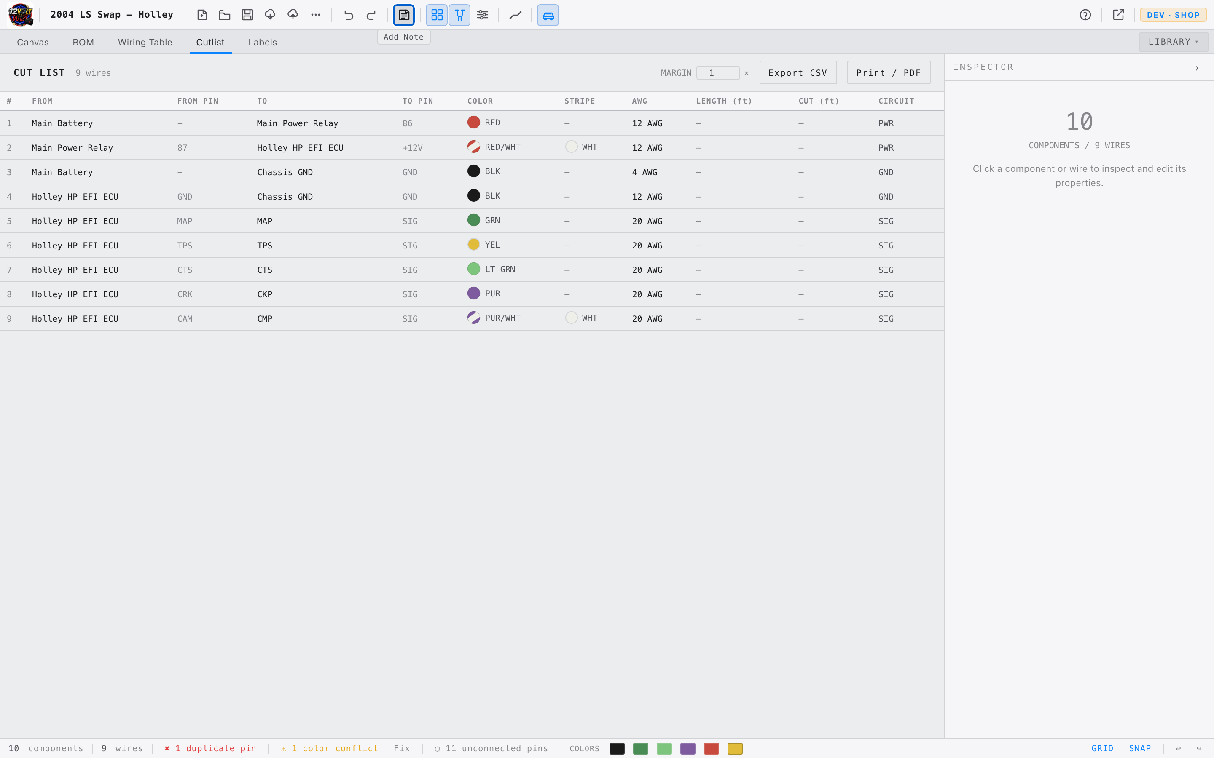Click the MAP destination cell
This screenshot has height=758, width=1214.
click(x=264, y=221)
